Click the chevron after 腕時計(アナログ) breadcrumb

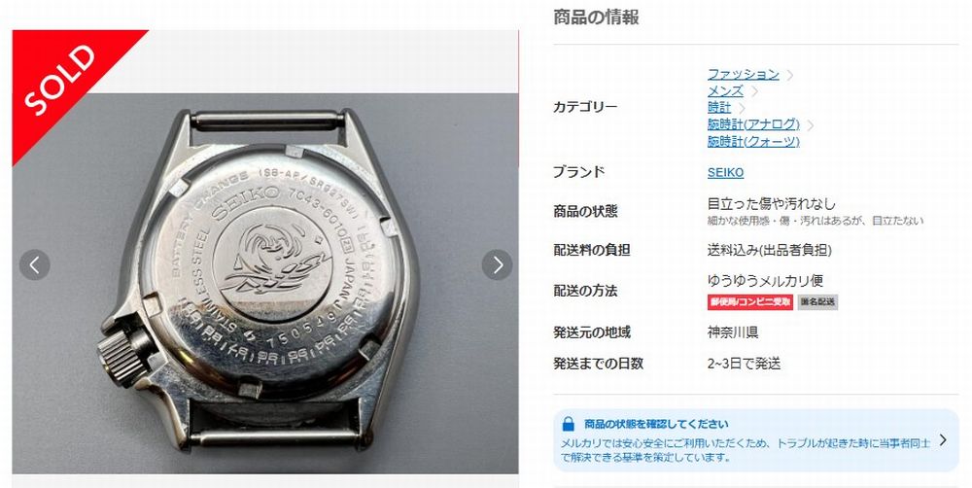[x=811, y=125]
